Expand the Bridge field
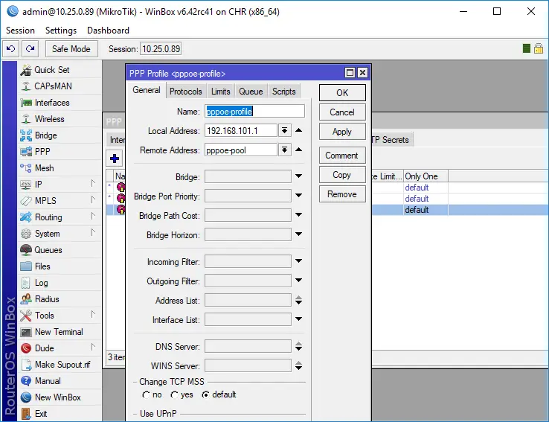 [298, 176]
